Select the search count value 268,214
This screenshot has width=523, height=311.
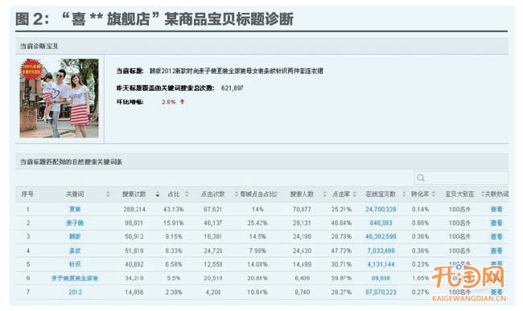pos(134,210)
